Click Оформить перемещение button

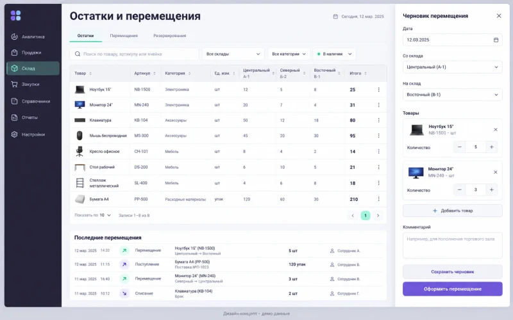coord(453,289)
